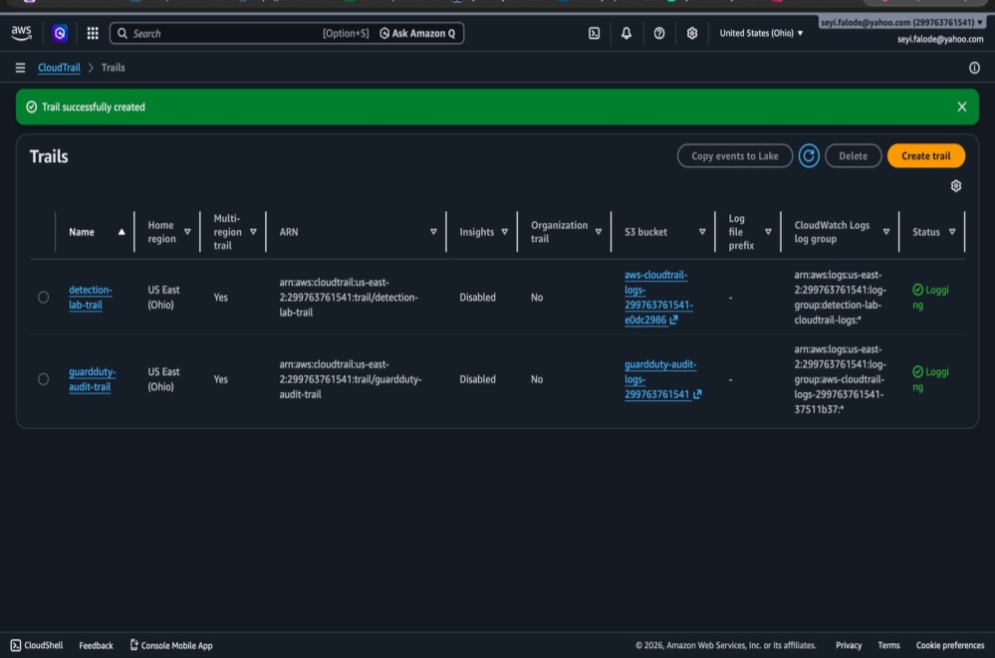Click the Delete button

pos(853,155)
